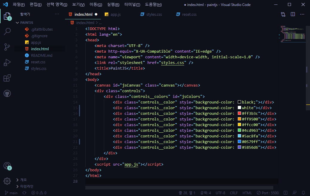Viewport: 310px width, 196px height.
Task: Click unsaved dot on index.html tab
Action: click(96, 14)
